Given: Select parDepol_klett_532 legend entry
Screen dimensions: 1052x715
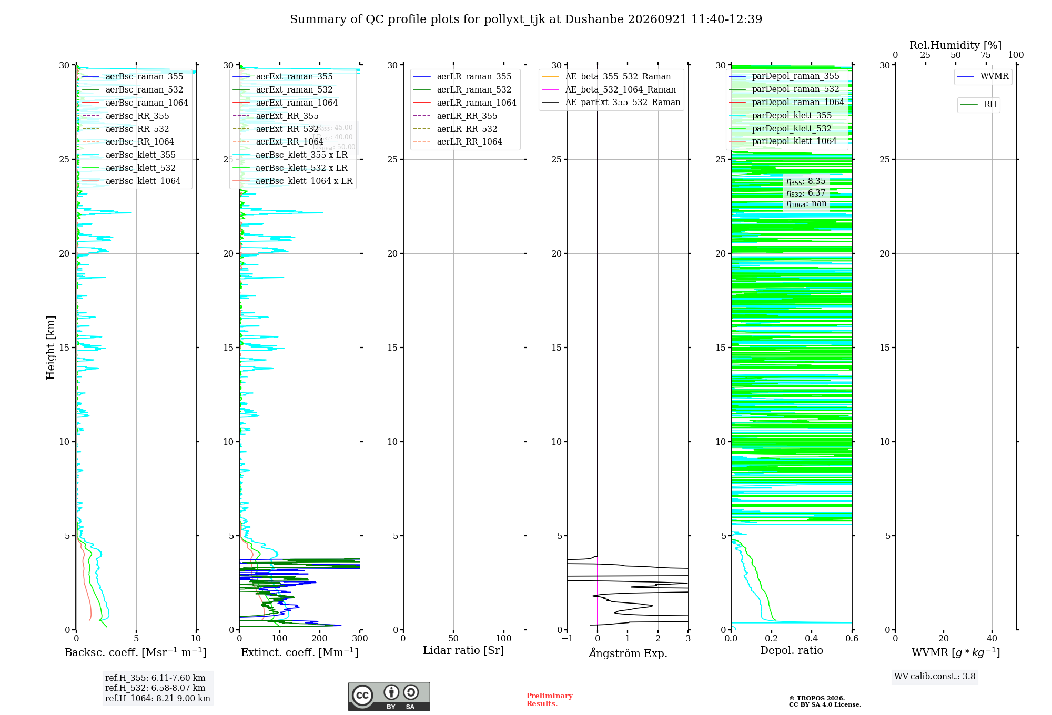Looking at the screenshot, I should tap(781, 129).
